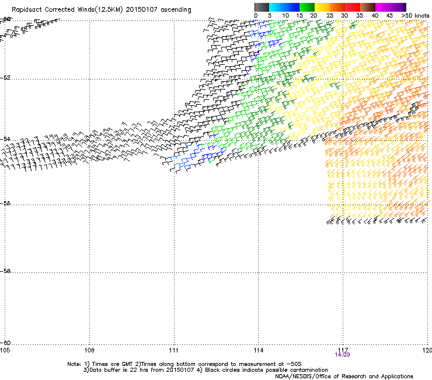Click the '108' longitude axis label
Viewport: 432px width, 380px height.
(89, 350)
